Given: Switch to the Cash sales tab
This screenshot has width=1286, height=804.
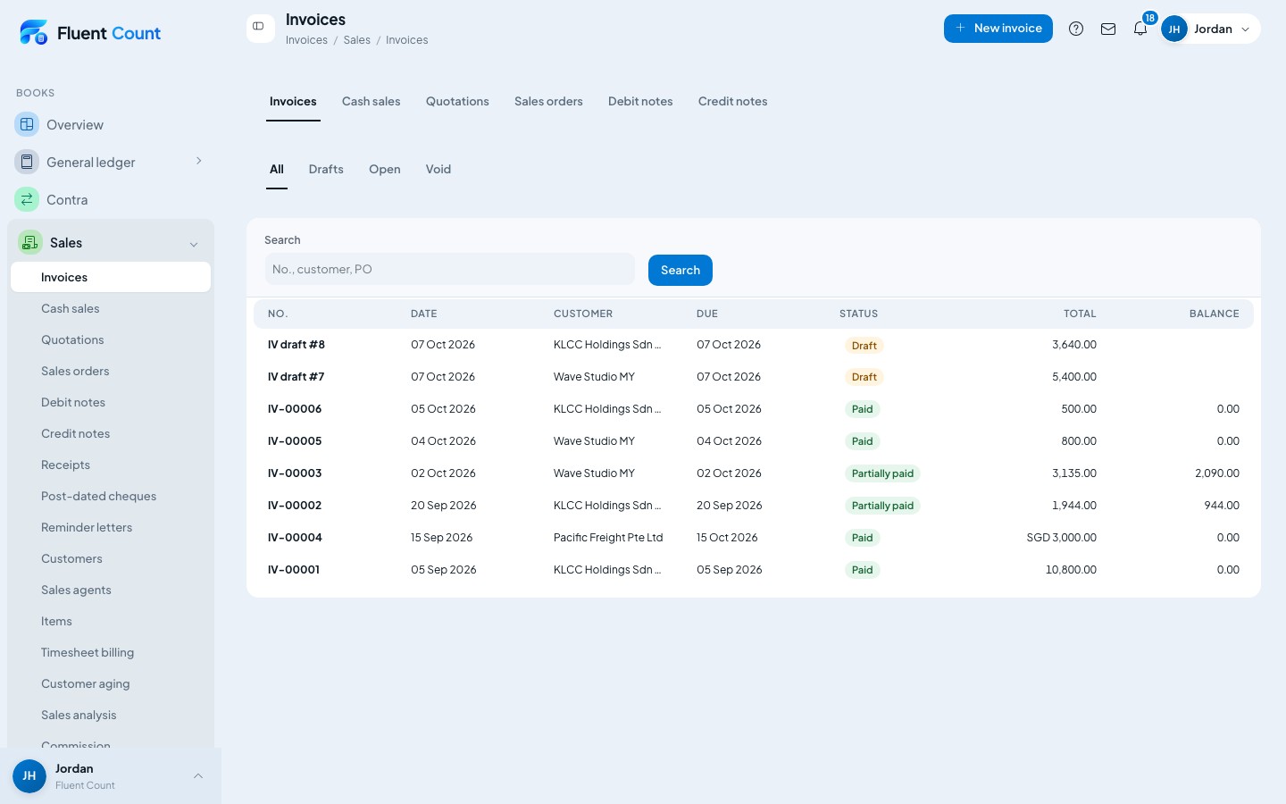Looking at the screenshot, I should point(371,101).
